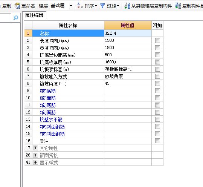
Task: Click the 重命名 rename label
Action: pos(28,6)
